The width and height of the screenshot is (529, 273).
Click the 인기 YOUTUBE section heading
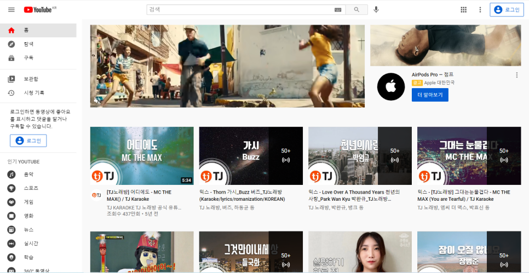point(24,162)
